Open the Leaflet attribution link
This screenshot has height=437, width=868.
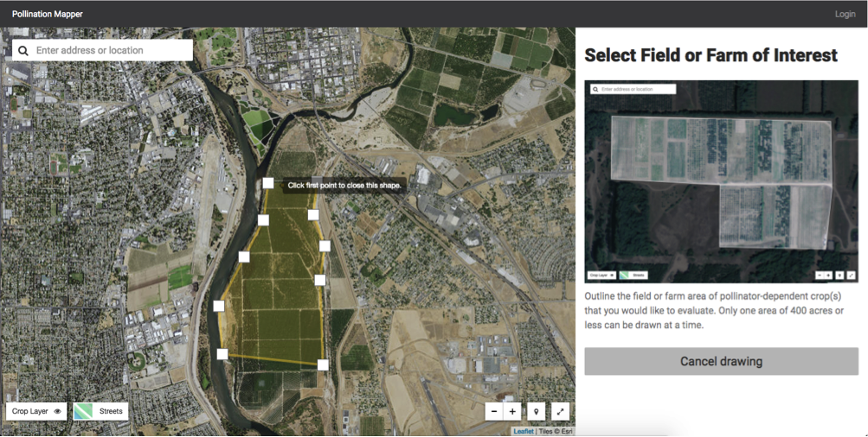[x=523, y=432]
